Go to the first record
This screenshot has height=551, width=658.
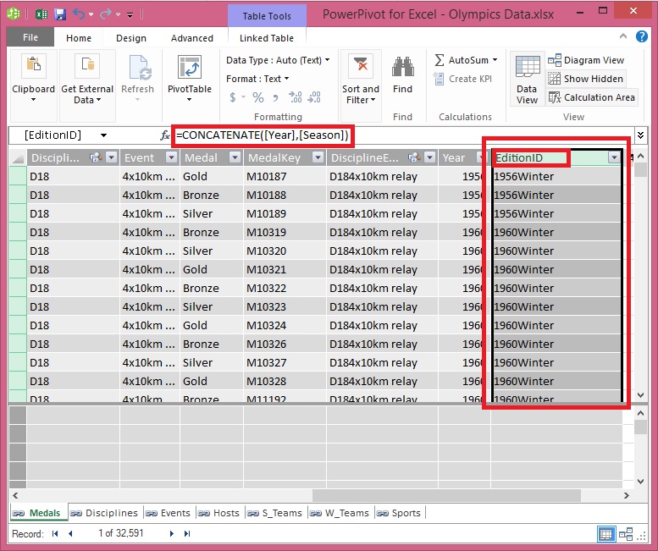coord(55,534)
